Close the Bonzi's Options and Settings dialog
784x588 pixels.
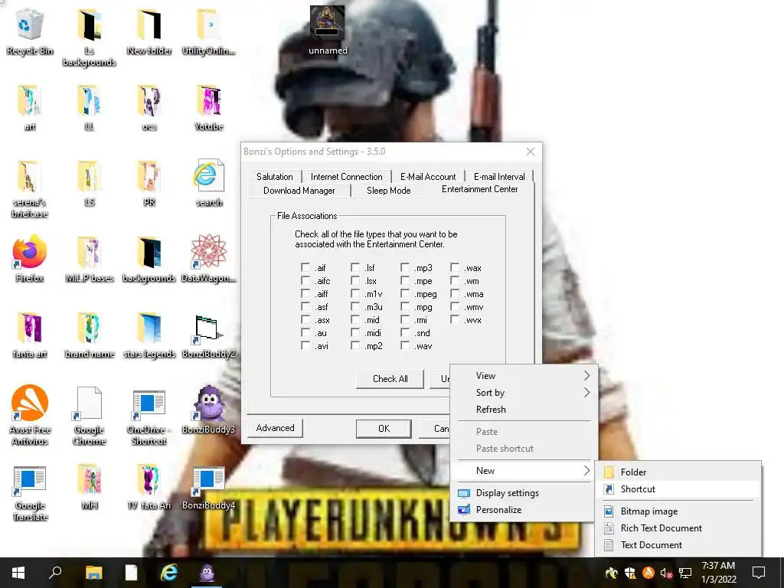(x=531, y=152)
